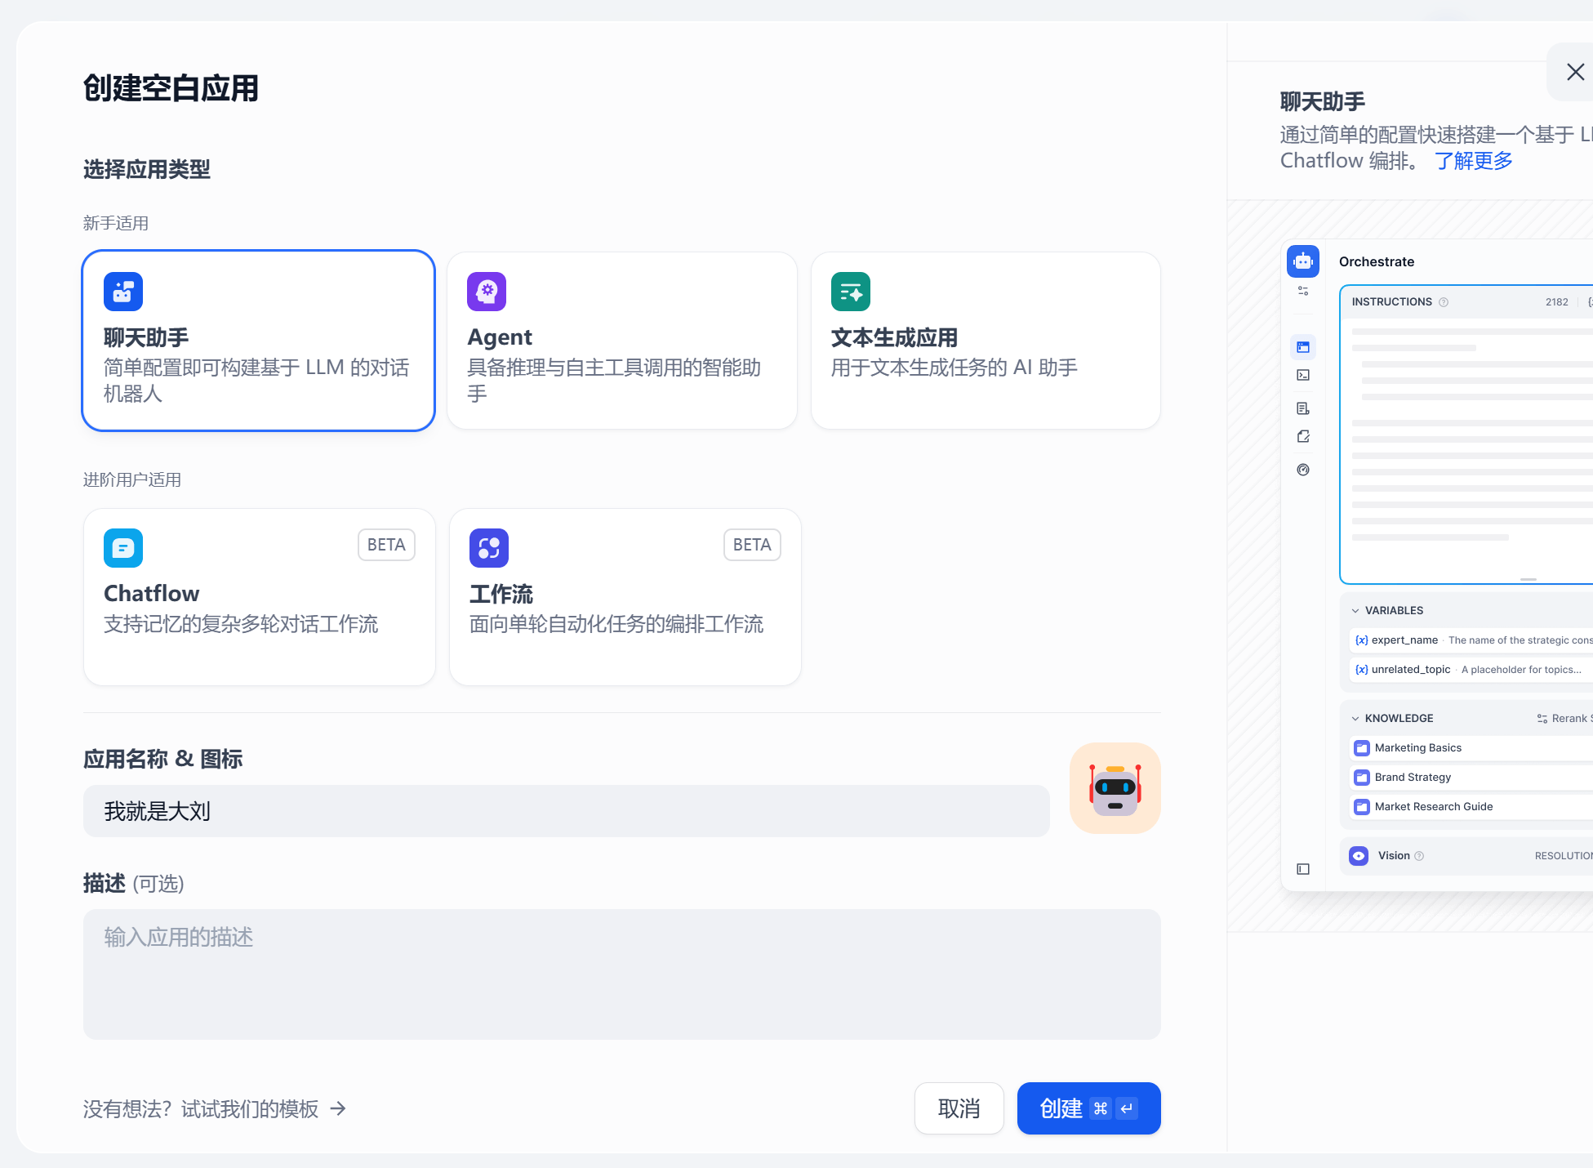1593x1168 pixels.
Task: Collapse the VARIABLES section chevron
Action: pyautogui.click(x=1355, y=611)
